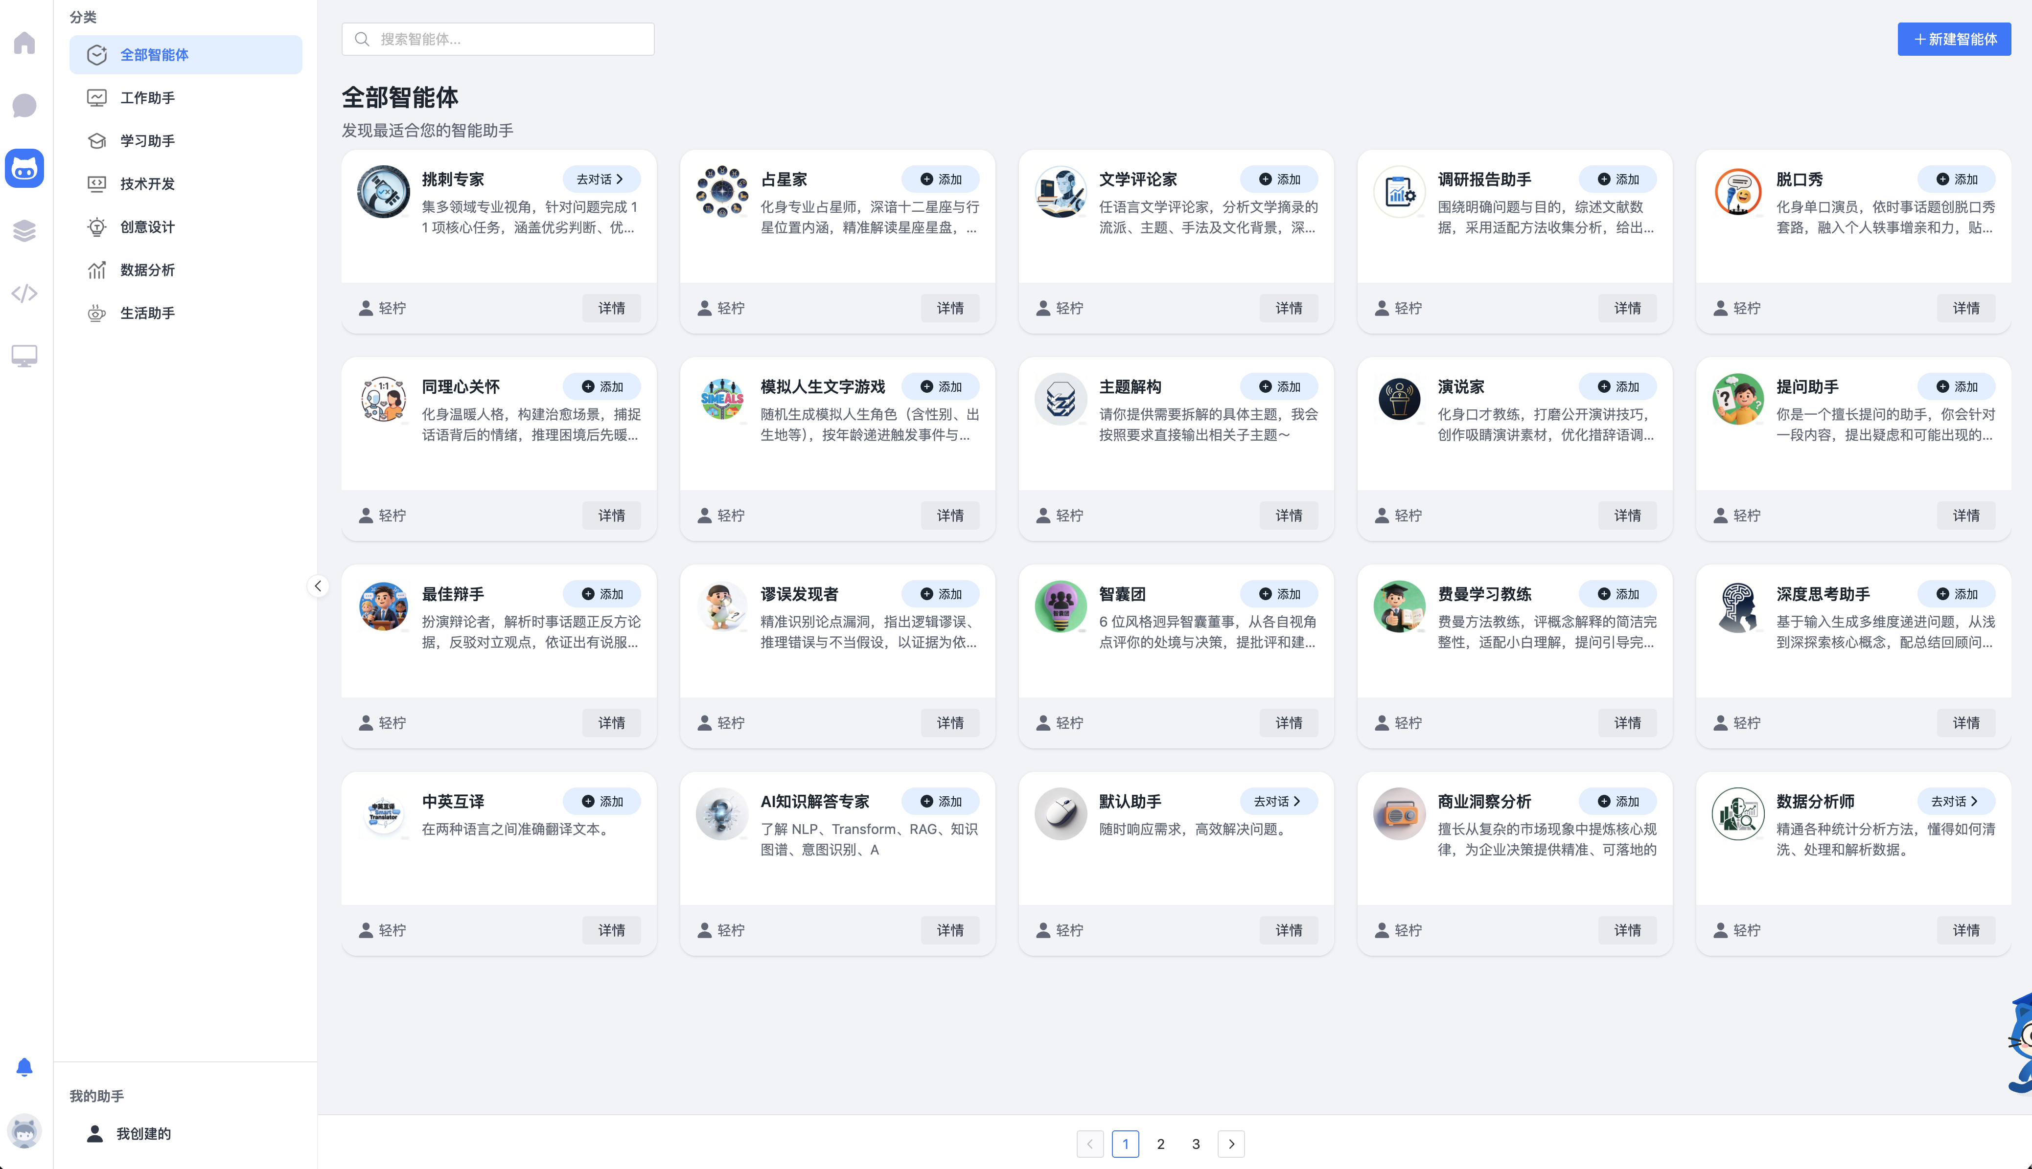Screen dimensions: 2032x1169
Task: Open the monitor icon in left rail
Action: pos(24,356)
